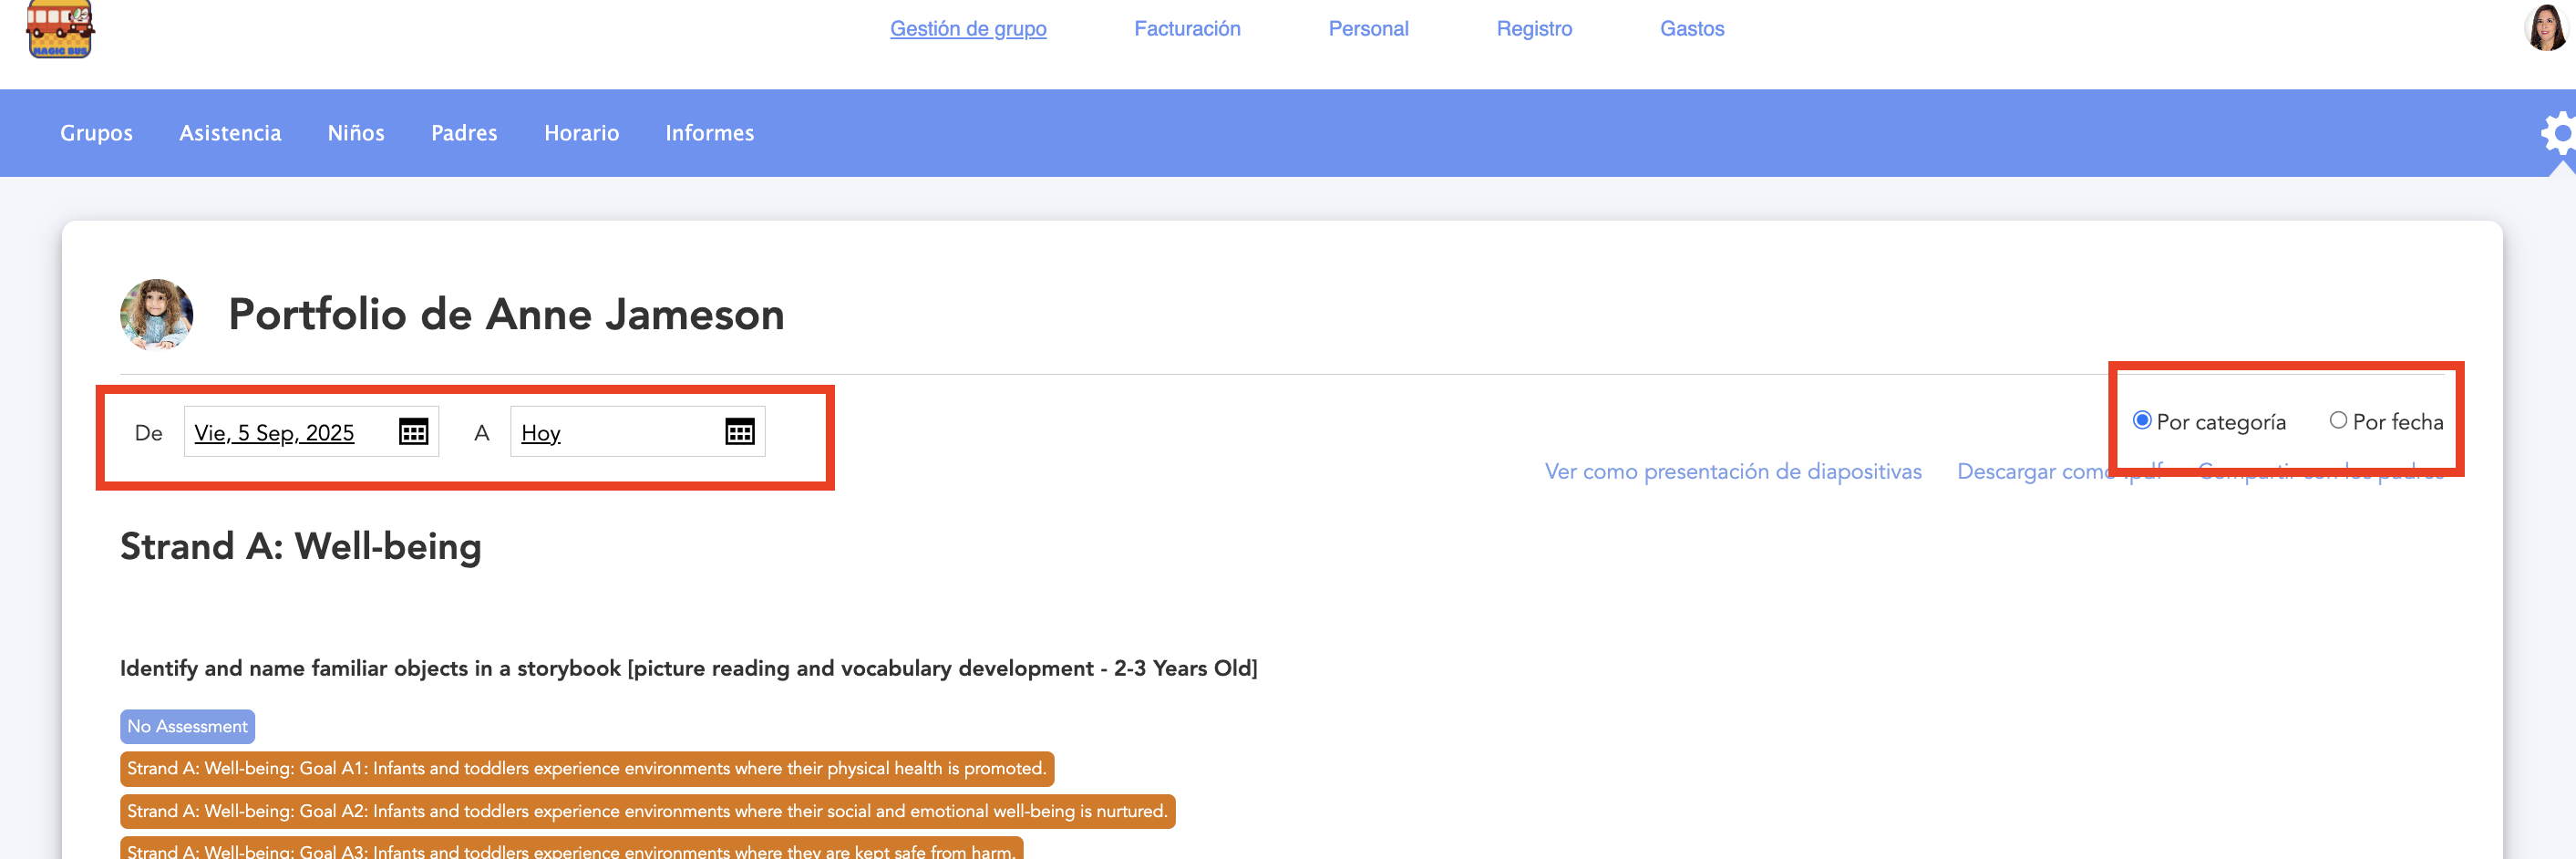Open the Informes tab
The width and height of the screenshot is (2576, 859).
[x=709, y=133]
